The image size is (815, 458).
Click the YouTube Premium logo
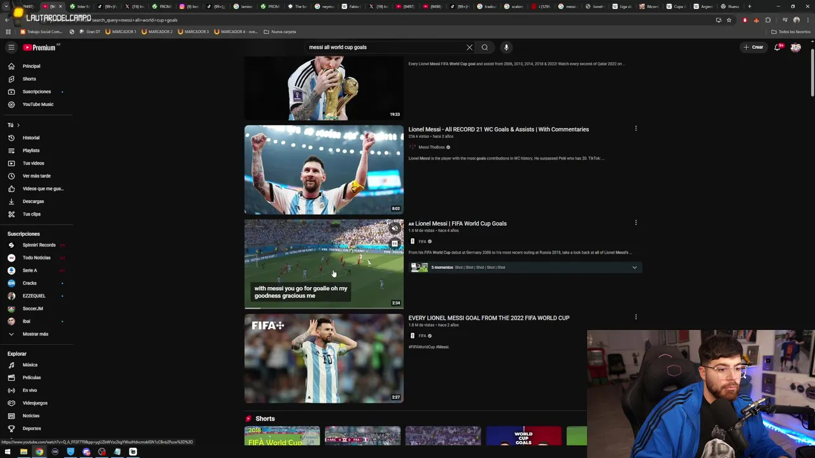coord(40,47)
